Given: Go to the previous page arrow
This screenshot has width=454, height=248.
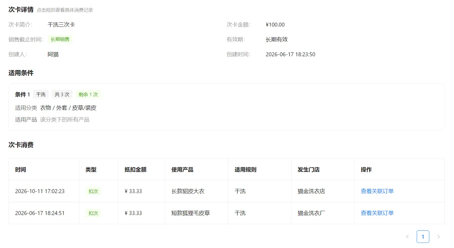Looking at the screenshot, I should pyautogui.click(x=407, y=237).
